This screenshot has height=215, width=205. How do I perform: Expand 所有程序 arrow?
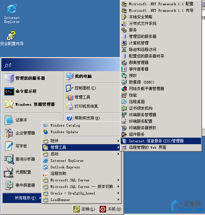(40, 198)
